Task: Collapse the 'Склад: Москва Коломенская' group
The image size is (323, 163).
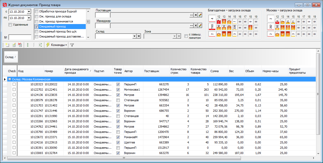Action: pos(9,79)
